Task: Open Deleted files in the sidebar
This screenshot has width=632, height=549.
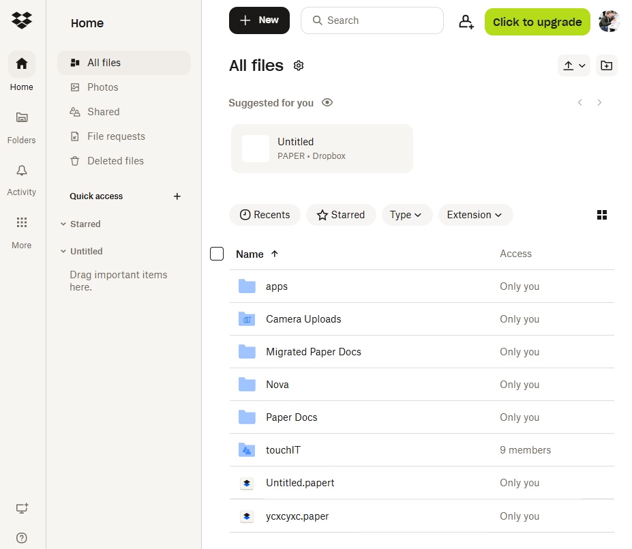Action: [115, 161]
